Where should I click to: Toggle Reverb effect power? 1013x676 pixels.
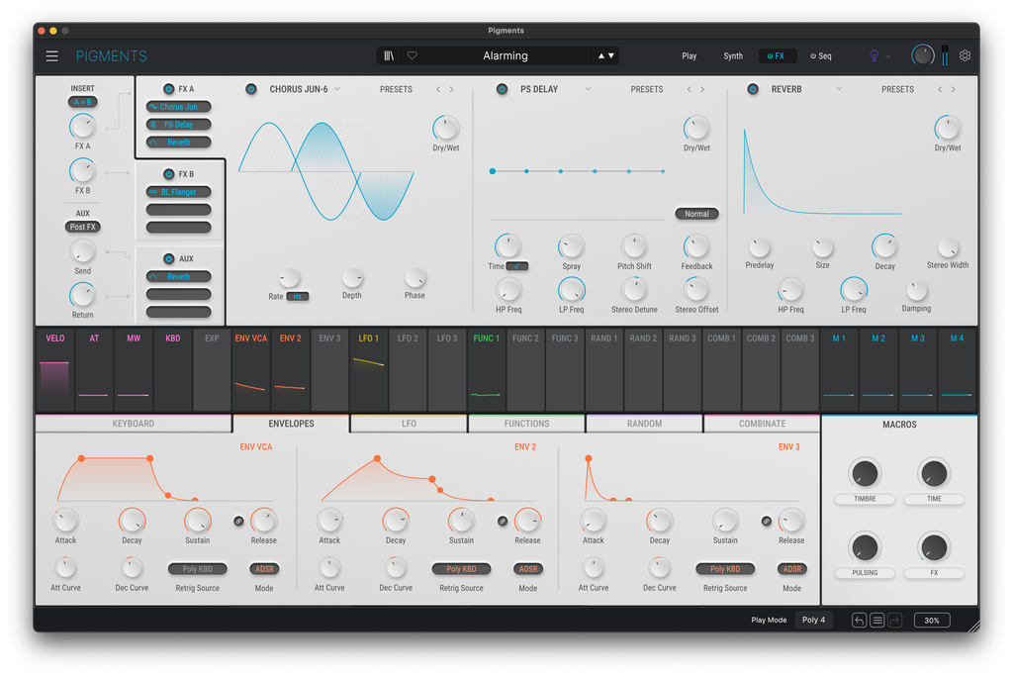[753, 89]
